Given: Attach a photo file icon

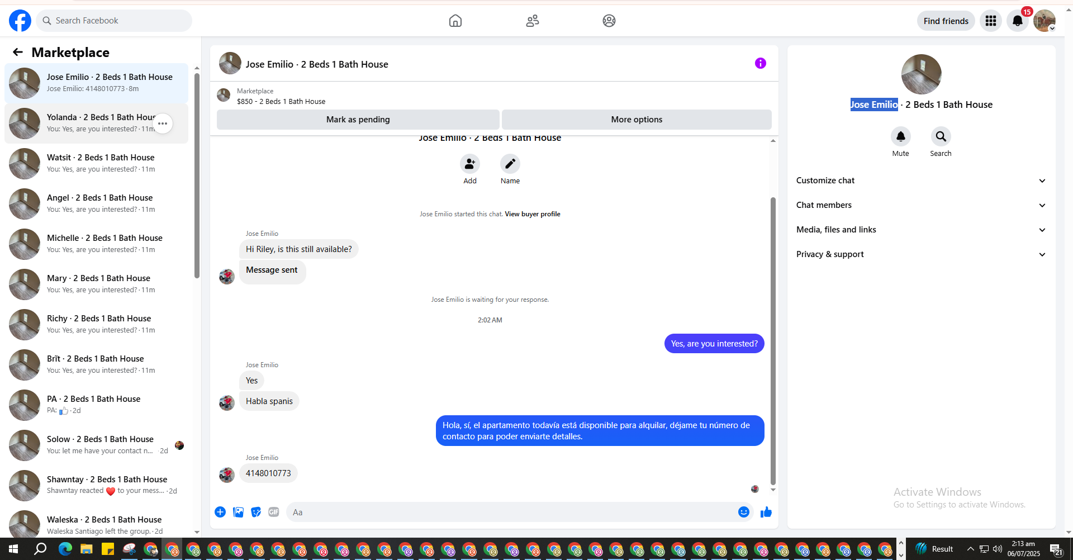Looking at the screenshot, I should click(x=238, y=512).
